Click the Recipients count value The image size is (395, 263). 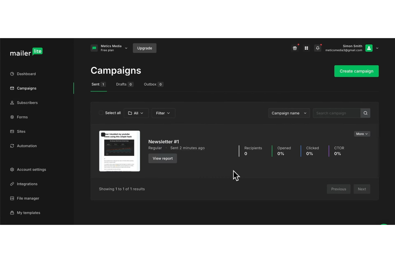click(x=246, y=154)
